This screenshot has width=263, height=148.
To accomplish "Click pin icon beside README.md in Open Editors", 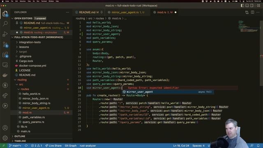I will (x=17, y=23).
